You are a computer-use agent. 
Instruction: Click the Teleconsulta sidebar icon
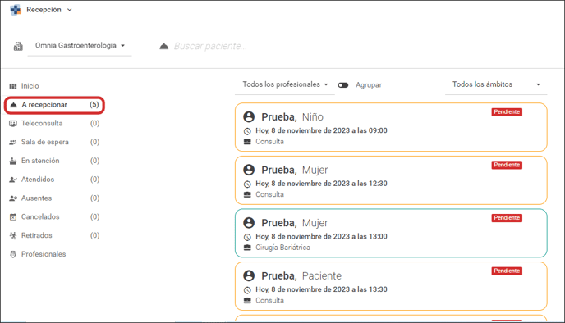(13, 123)
